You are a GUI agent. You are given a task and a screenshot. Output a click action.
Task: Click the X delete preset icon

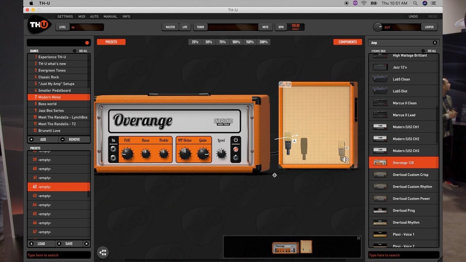point(86,244)
